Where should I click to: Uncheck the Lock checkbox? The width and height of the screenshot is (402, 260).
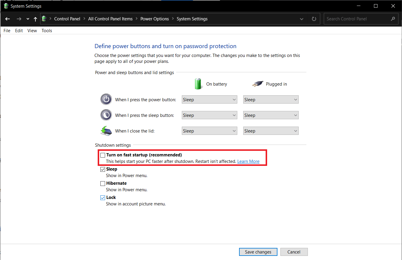103,197
